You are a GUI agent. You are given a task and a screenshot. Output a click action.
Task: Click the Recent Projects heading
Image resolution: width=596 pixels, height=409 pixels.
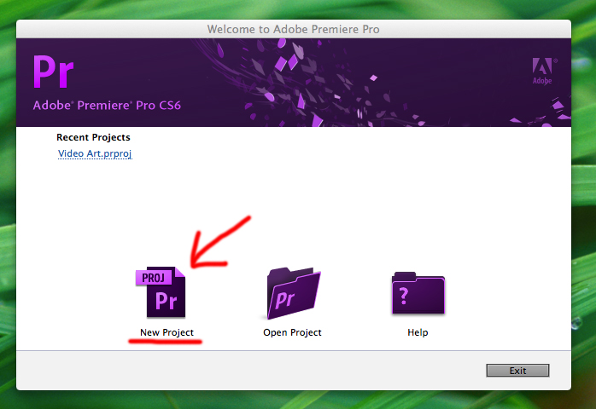pos(93,137)
